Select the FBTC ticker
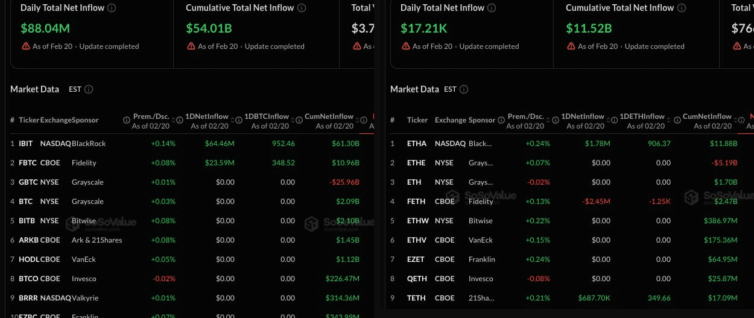The image size is (754, 318). point(28,163)
